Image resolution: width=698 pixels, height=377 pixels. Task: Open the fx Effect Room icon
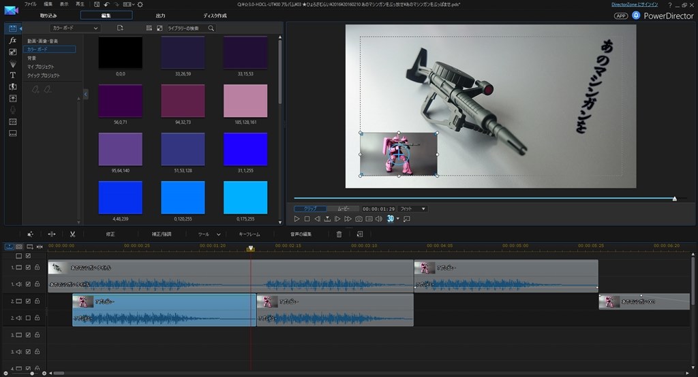point(12,41)
